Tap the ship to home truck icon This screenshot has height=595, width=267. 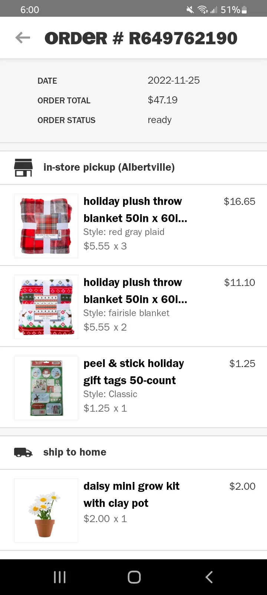click(x=23, y=452)
